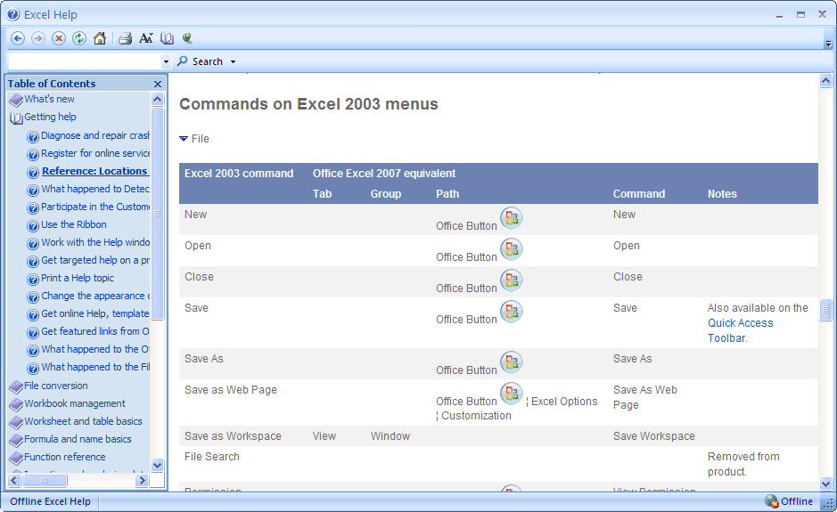Refresh the help page
837x512 pixels.
[x=79, y=38]
